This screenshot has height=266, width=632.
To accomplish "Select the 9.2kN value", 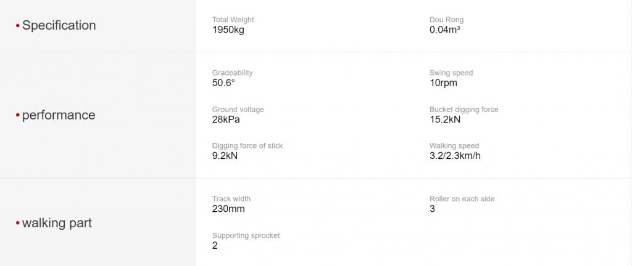I will click(225, 156).
